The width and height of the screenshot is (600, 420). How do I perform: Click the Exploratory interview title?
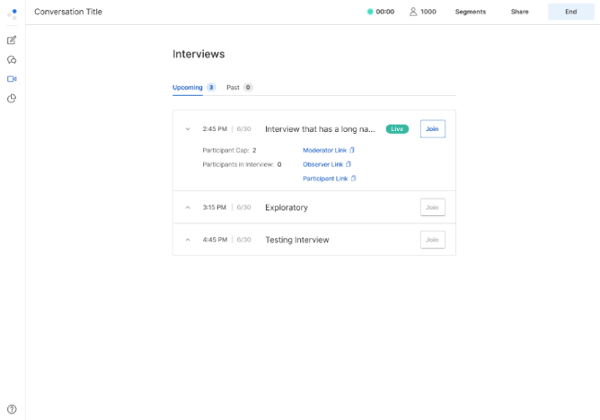pyautogui.click(x=287, y=207)
